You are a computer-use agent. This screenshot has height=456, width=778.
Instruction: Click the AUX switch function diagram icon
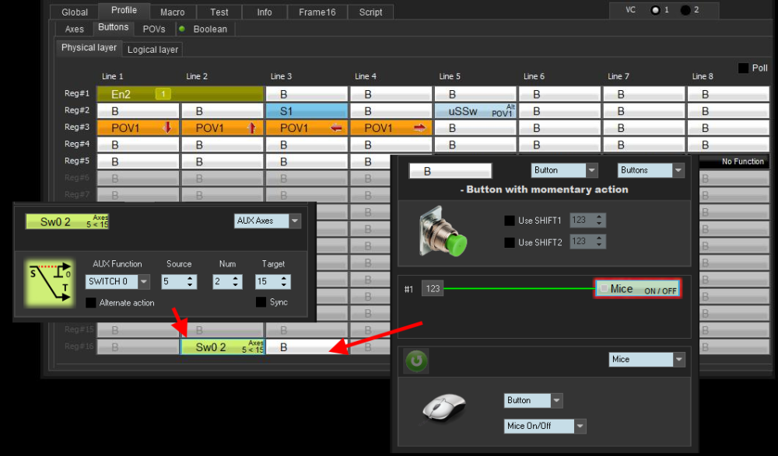click(x=50, y=283)
